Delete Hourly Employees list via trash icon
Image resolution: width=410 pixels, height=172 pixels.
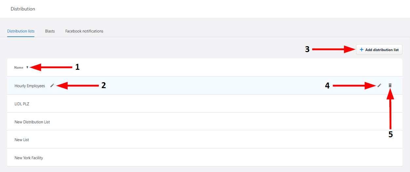tap(390, 86)
